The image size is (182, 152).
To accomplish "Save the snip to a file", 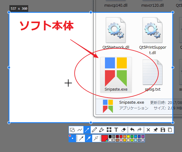I will coord(163,130).
